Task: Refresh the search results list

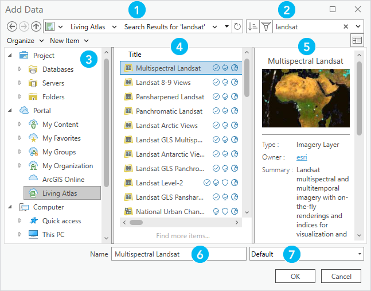Action: pyautogui.click(x=237, y=27)
